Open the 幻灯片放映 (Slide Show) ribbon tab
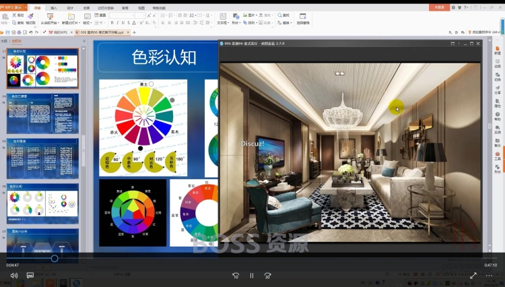The height and width of the screenshot is (287, 505). [x=106, y=7]
